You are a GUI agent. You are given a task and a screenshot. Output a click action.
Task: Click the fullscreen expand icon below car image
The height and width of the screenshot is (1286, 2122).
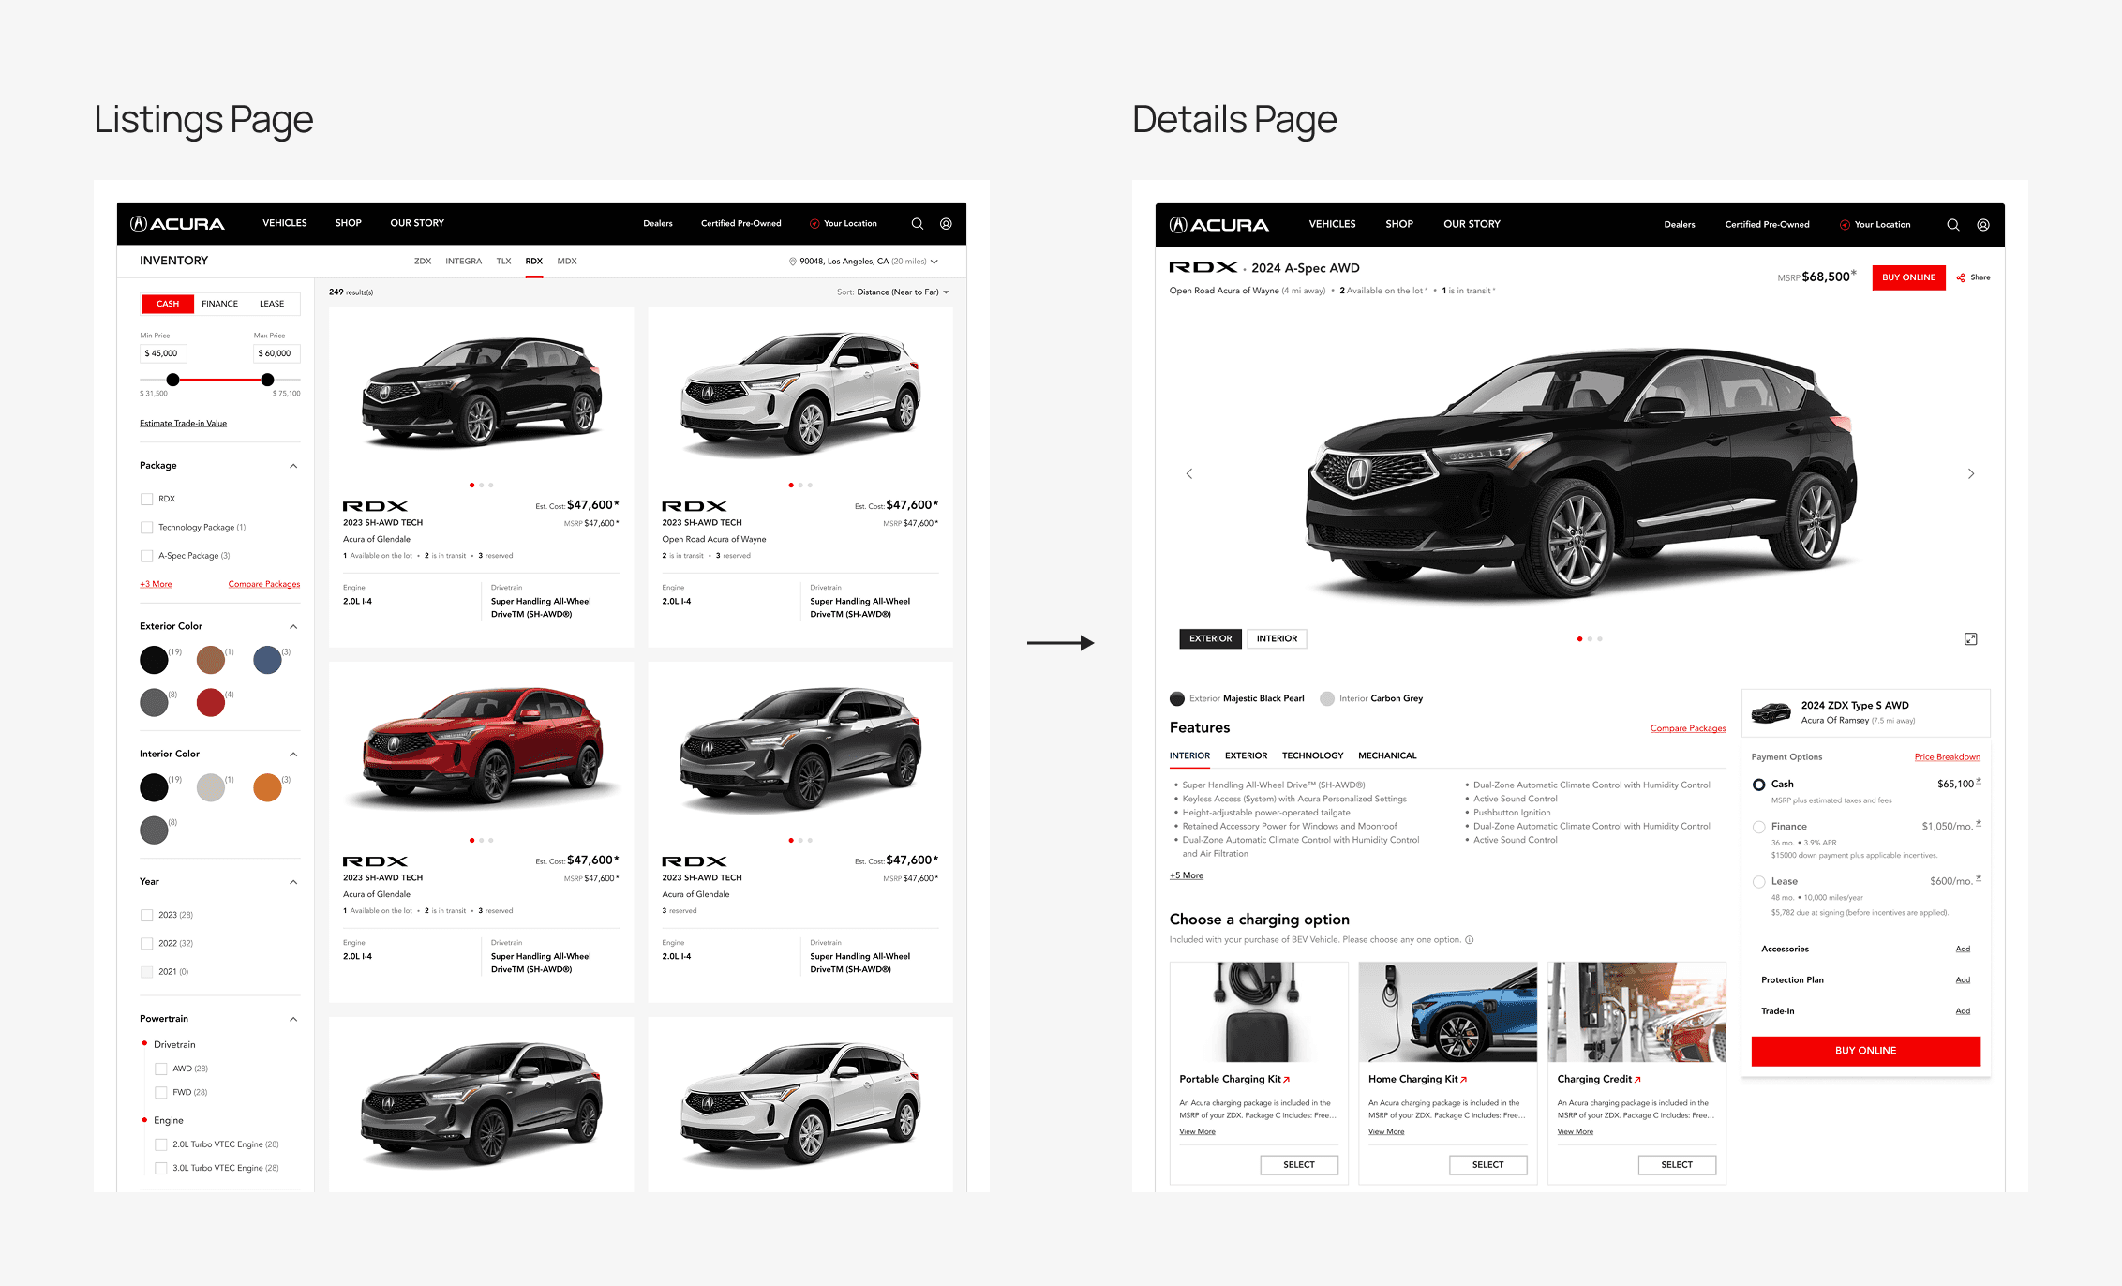tap(1971, 639)
